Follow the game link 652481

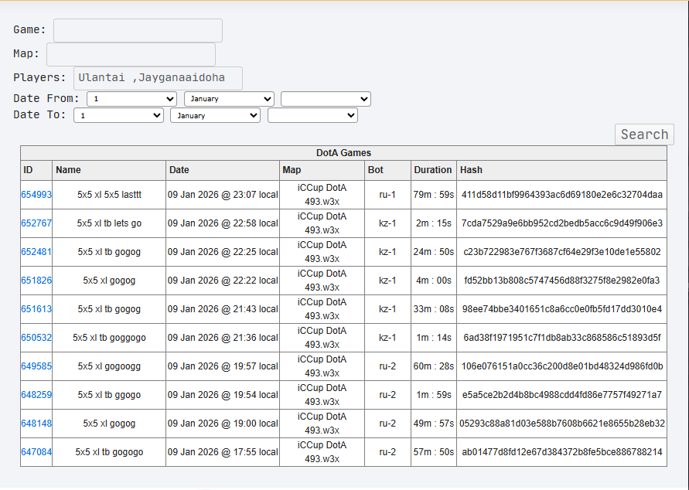(36, 252)
